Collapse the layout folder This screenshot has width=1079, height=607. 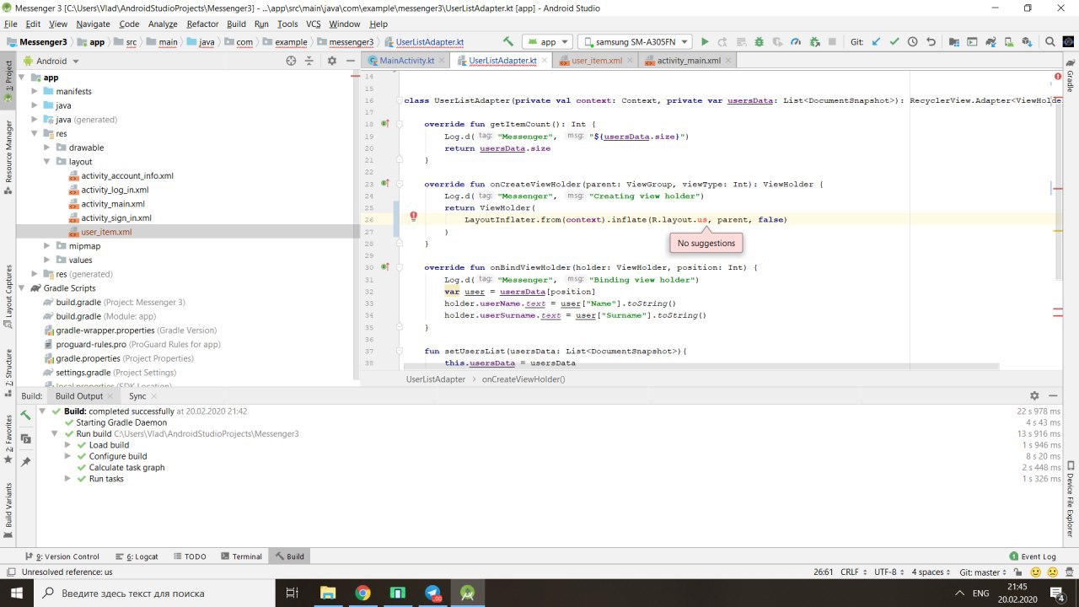pyautogui.click(x=48, y=162)
